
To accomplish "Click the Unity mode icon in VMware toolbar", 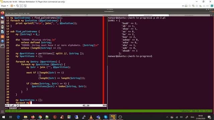I will [x=25, y=6].
